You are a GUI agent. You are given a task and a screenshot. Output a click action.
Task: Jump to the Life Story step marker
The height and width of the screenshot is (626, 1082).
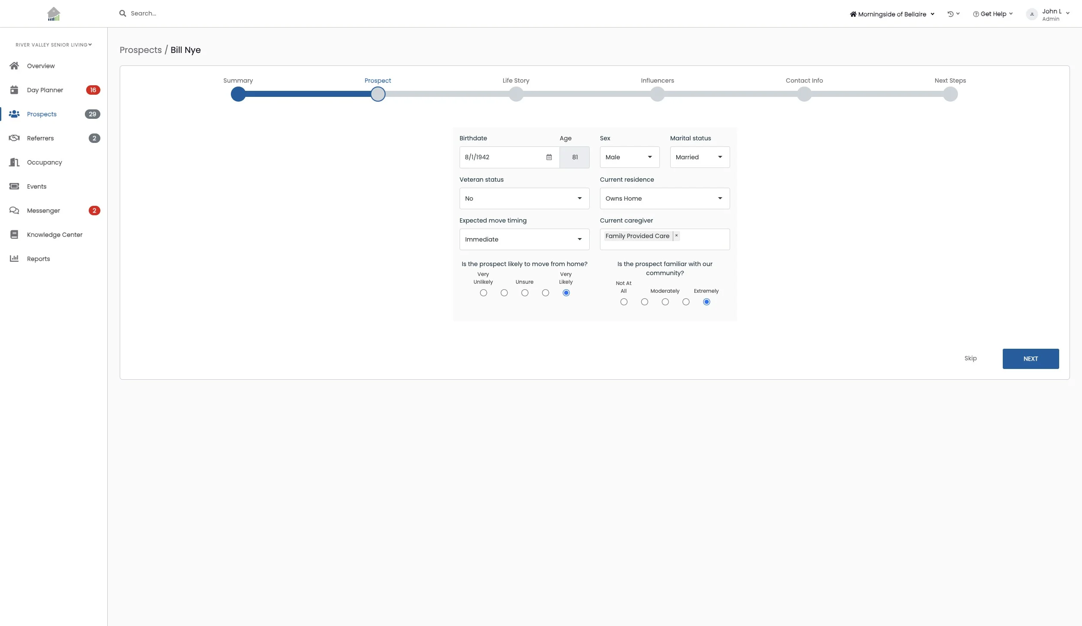tap(516, 94)
